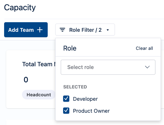
Task: Click the Role panel title
Action: coord(70,48)
